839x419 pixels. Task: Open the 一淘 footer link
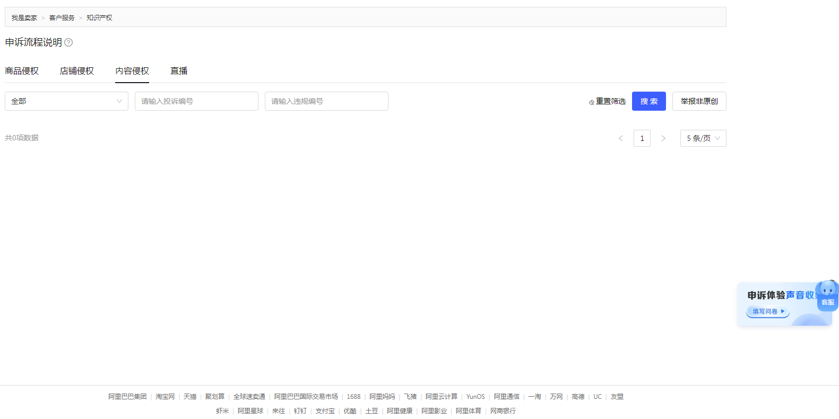(x=534, y=397)
